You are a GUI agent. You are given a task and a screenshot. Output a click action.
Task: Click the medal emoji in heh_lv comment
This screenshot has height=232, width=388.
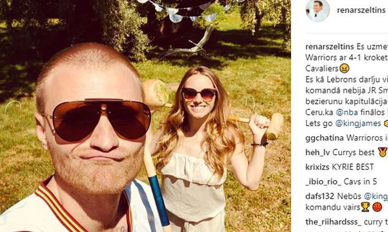tap(383, 152)
